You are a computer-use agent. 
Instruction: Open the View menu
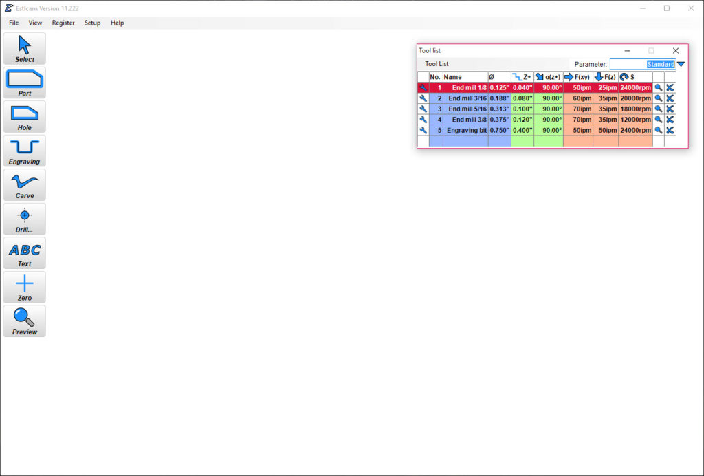35,23
